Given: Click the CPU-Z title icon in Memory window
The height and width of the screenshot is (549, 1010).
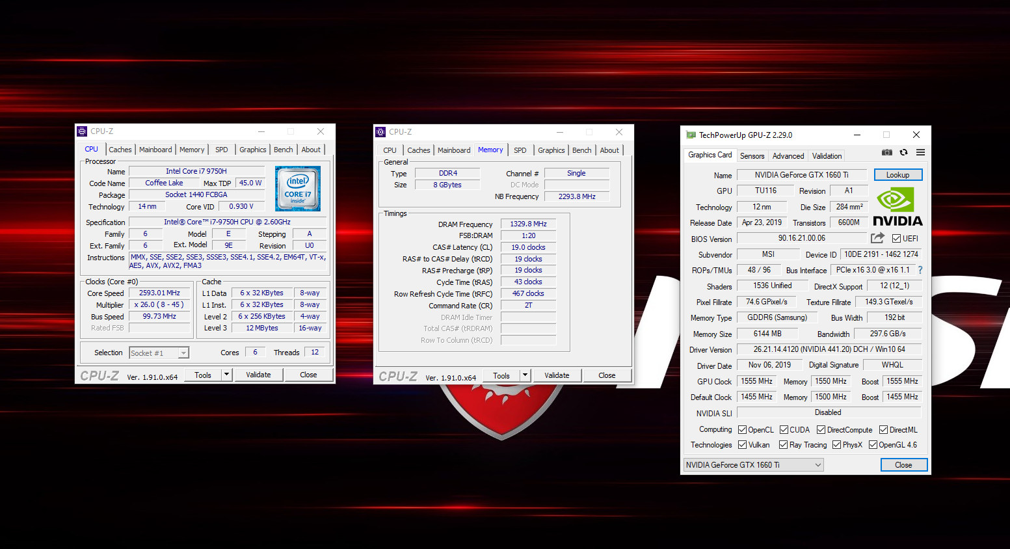Looking at the screenshot, I should (x=380, y=132).
